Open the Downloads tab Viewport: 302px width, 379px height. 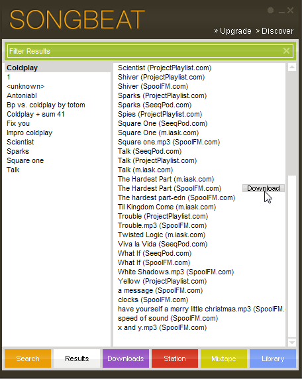[126, 358]
